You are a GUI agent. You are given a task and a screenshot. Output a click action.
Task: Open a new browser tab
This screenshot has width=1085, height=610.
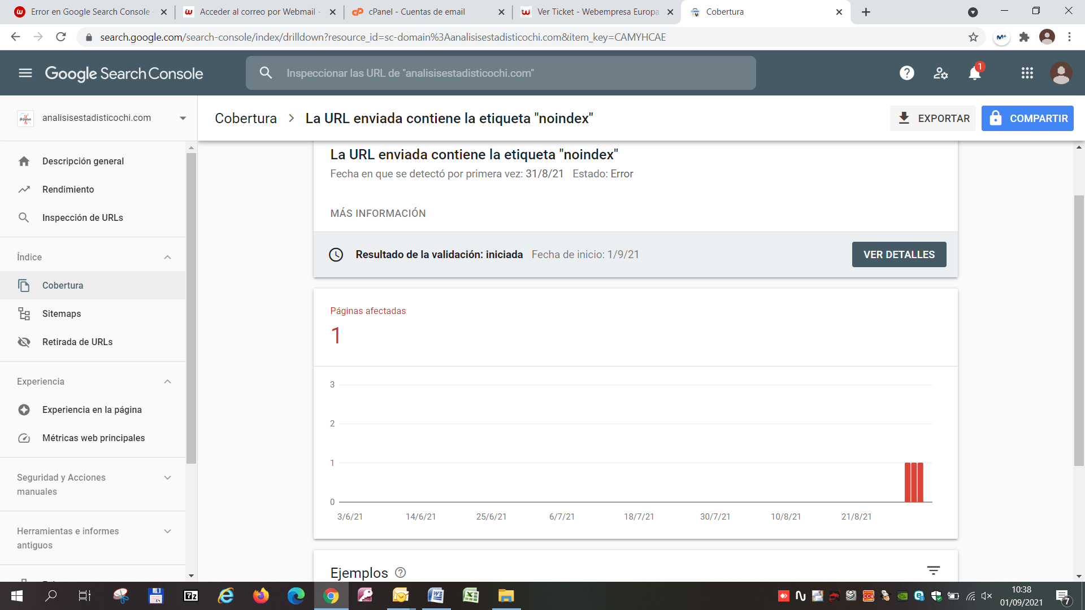pyautogui.click(x=866, y=12)
